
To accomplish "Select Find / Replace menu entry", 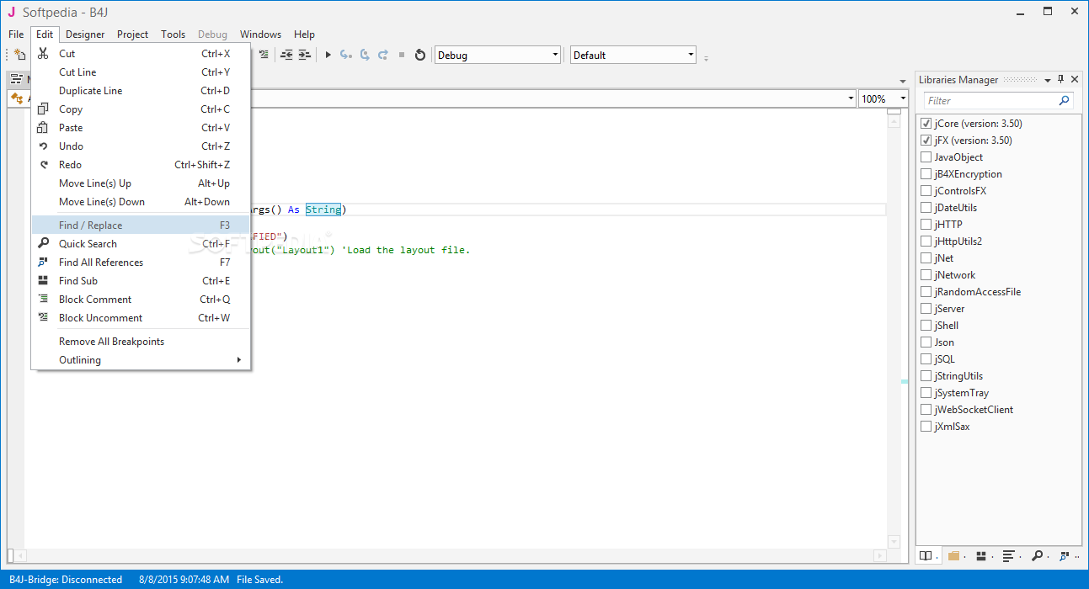I will coord(141,226).
